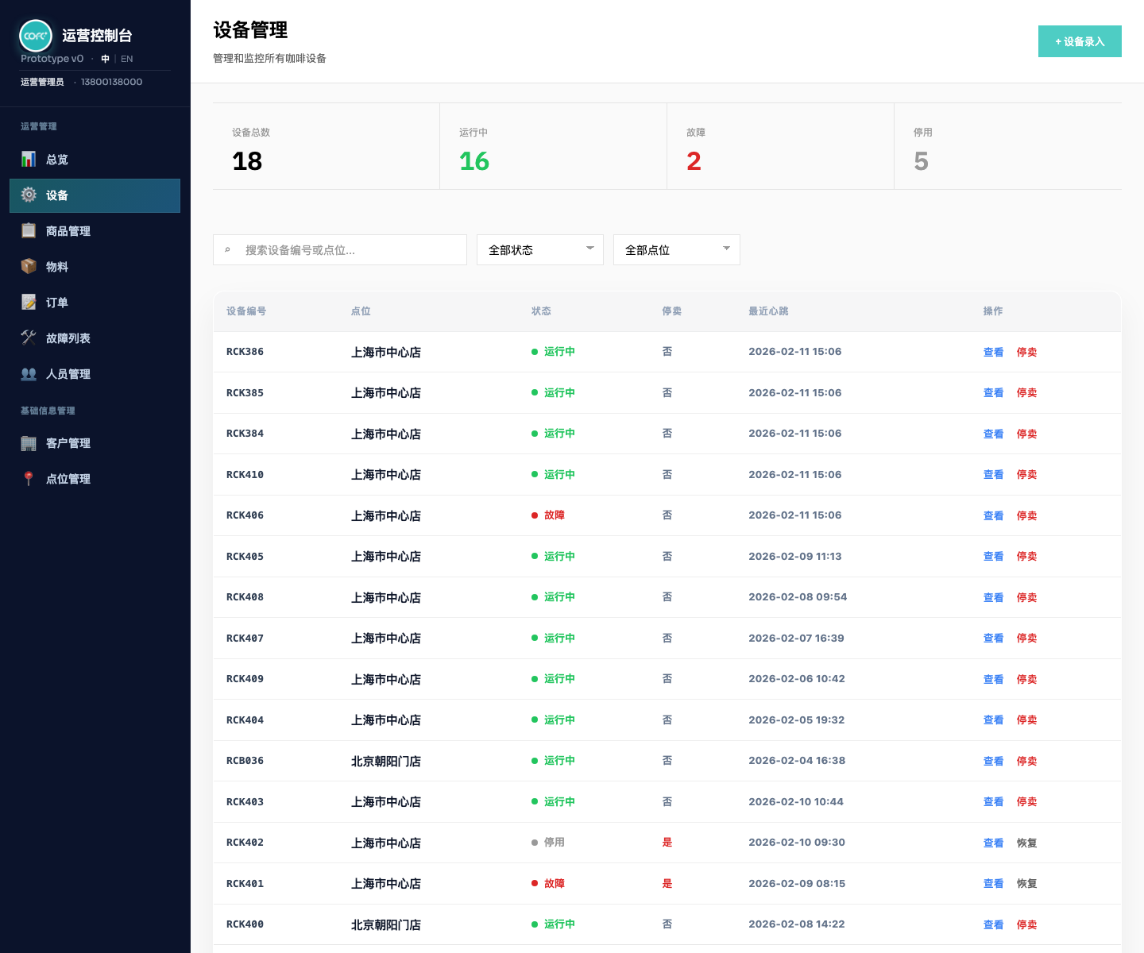Open 故障列表 tools icon

pyautogui.click(x=29, y=338)
